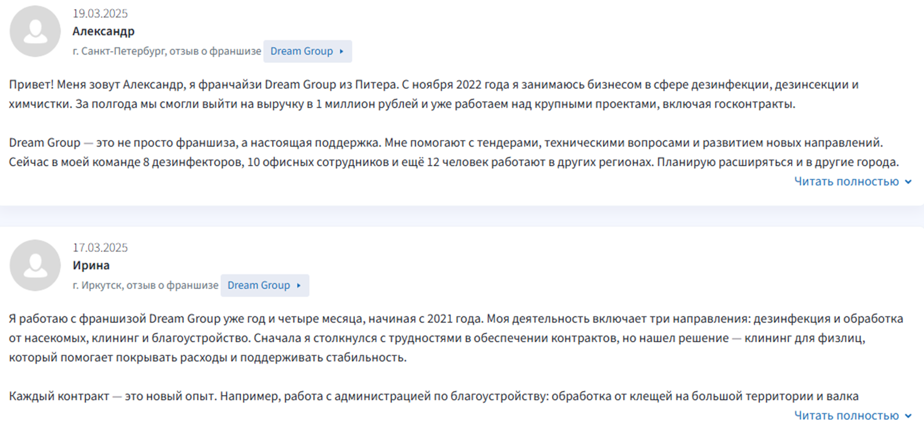This screenshot has height=424, width=924.
Task: Click reviewer name Александр
Action: tap(103, 31)
